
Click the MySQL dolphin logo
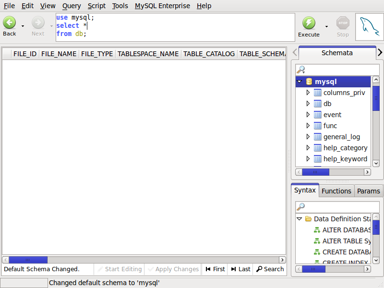click(x=369, y=27)
